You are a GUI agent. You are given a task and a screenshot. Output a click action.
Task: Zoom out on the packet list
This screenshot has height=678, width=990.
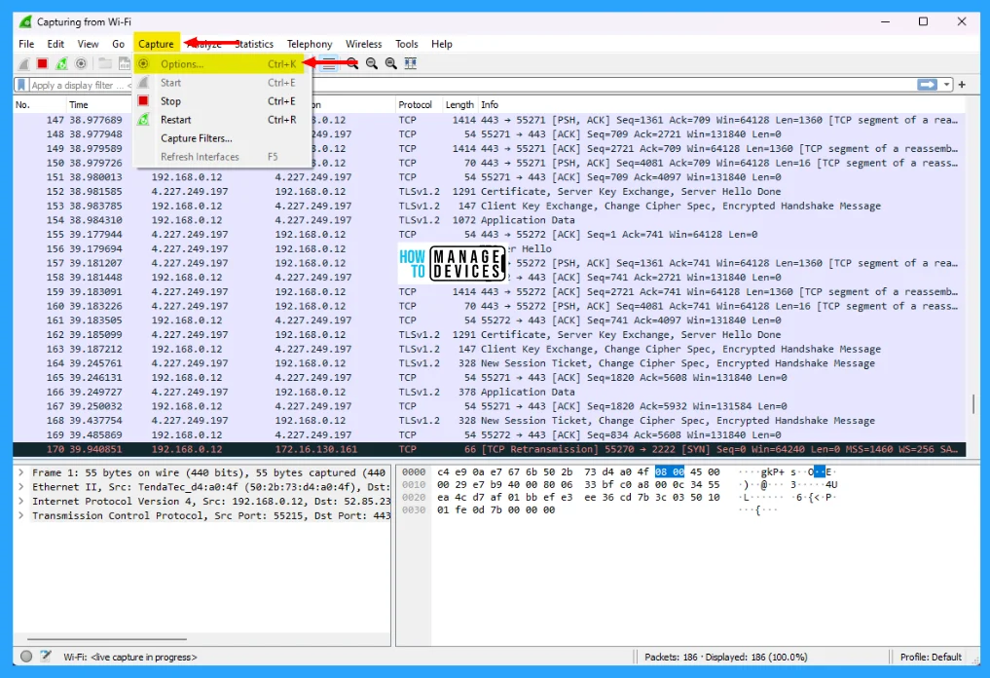pos(372,63)
